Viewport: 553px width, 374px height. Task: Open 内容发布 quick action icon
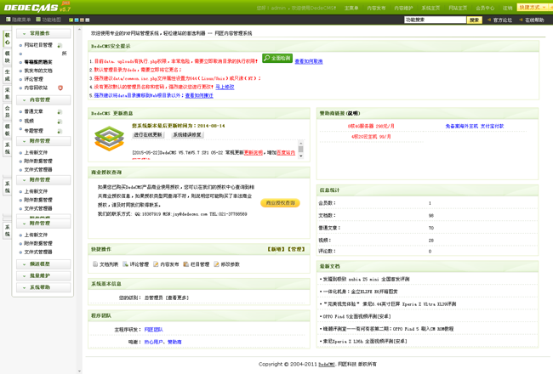156,264
